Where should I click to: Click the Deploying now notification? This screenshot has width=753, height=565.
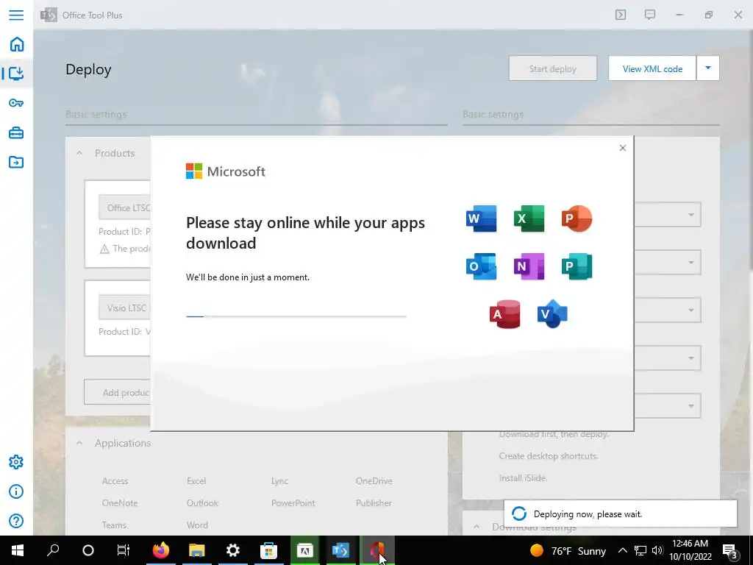pyautogui.click(x=621, y=514)
